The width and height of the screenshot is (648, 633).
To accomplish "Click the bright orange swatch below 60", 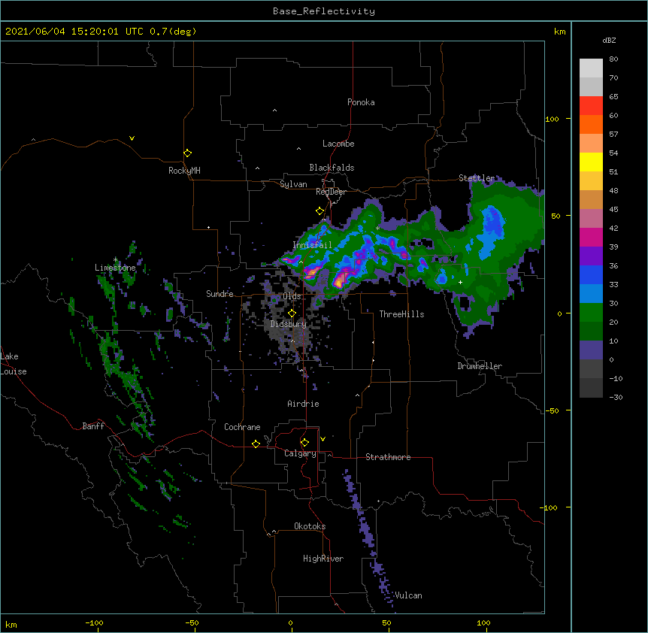I will [x=591, y=124].
